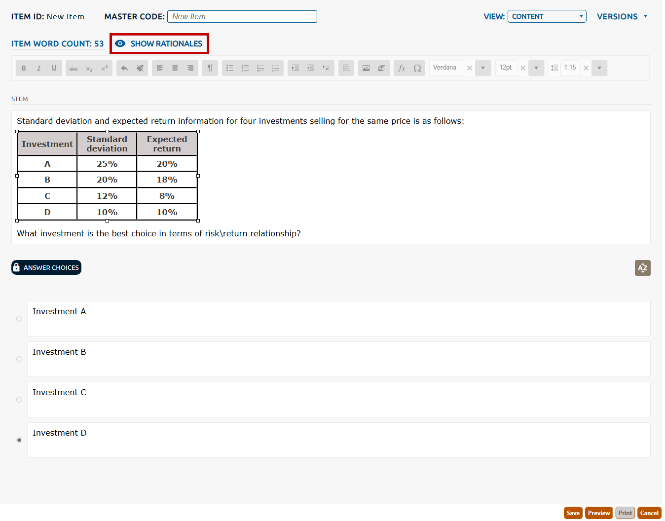Insert a bulleted list
665x521 pixels.
[230, 68]
